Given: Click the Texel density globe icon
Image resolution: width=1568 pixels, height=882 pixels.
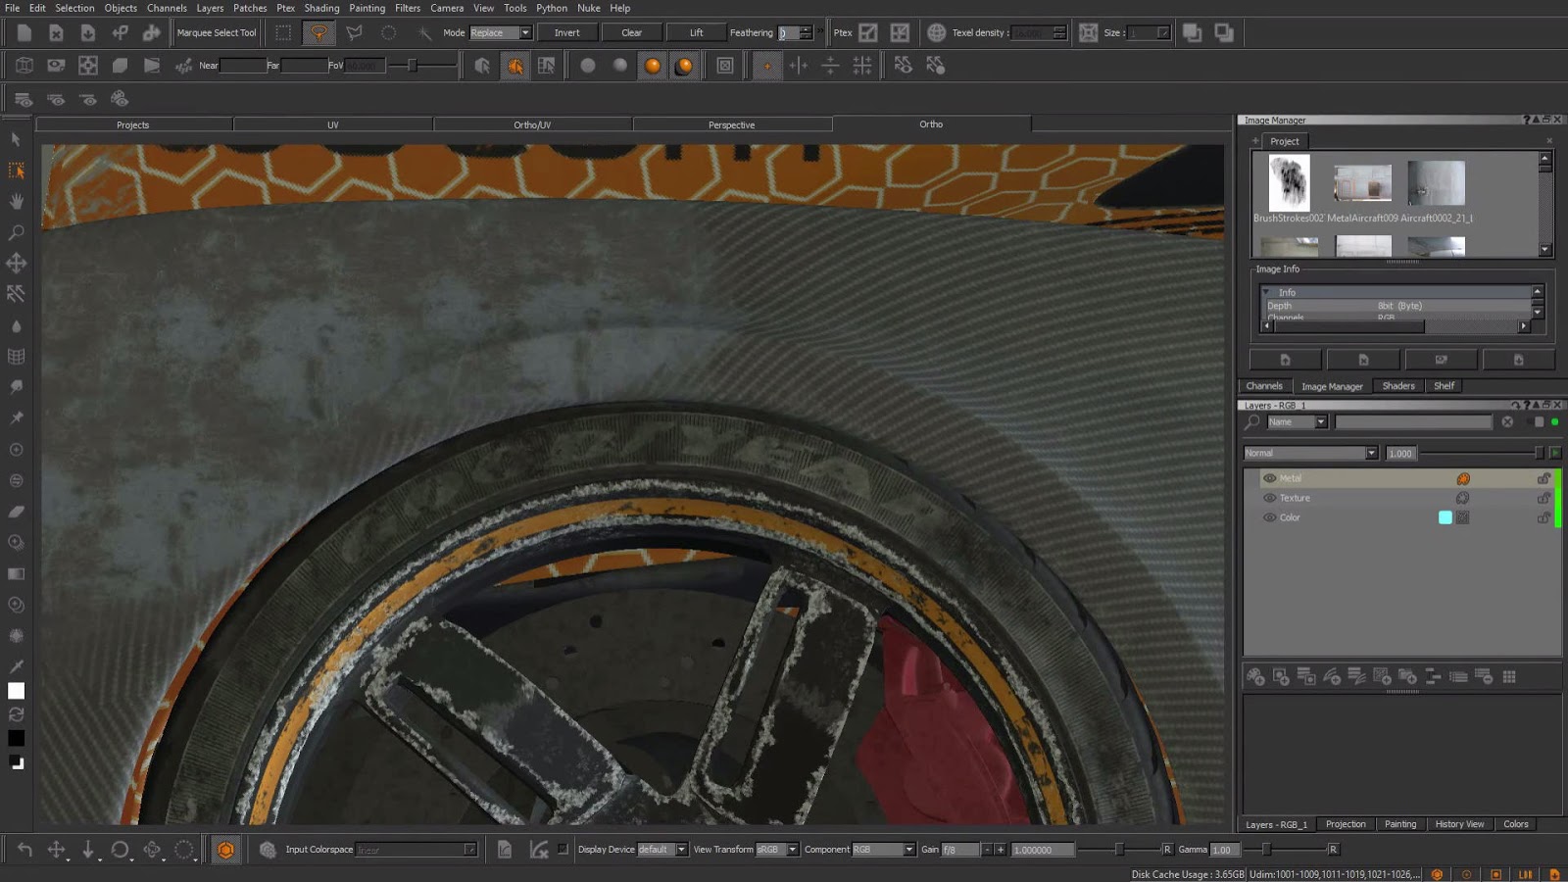Looking at the screenshot, I should click(x=937, y=32).
